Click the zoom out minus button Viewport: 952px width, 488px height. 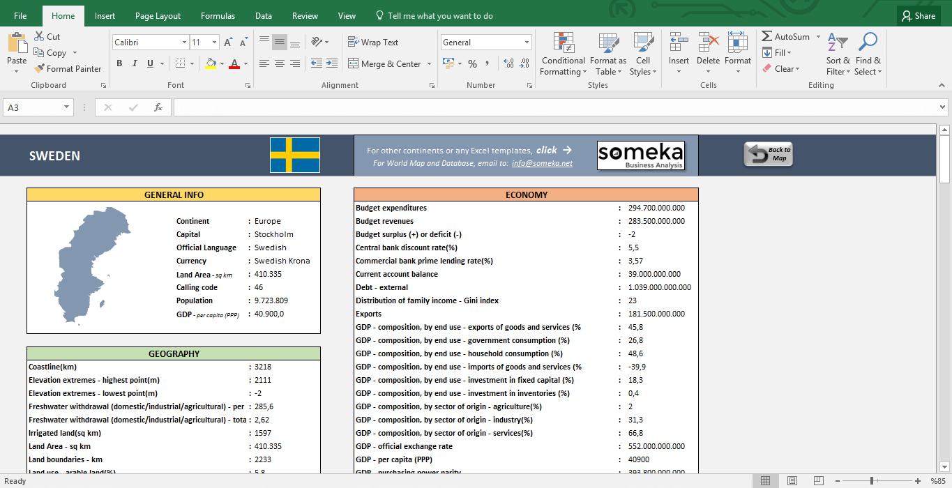click(837, 481)
